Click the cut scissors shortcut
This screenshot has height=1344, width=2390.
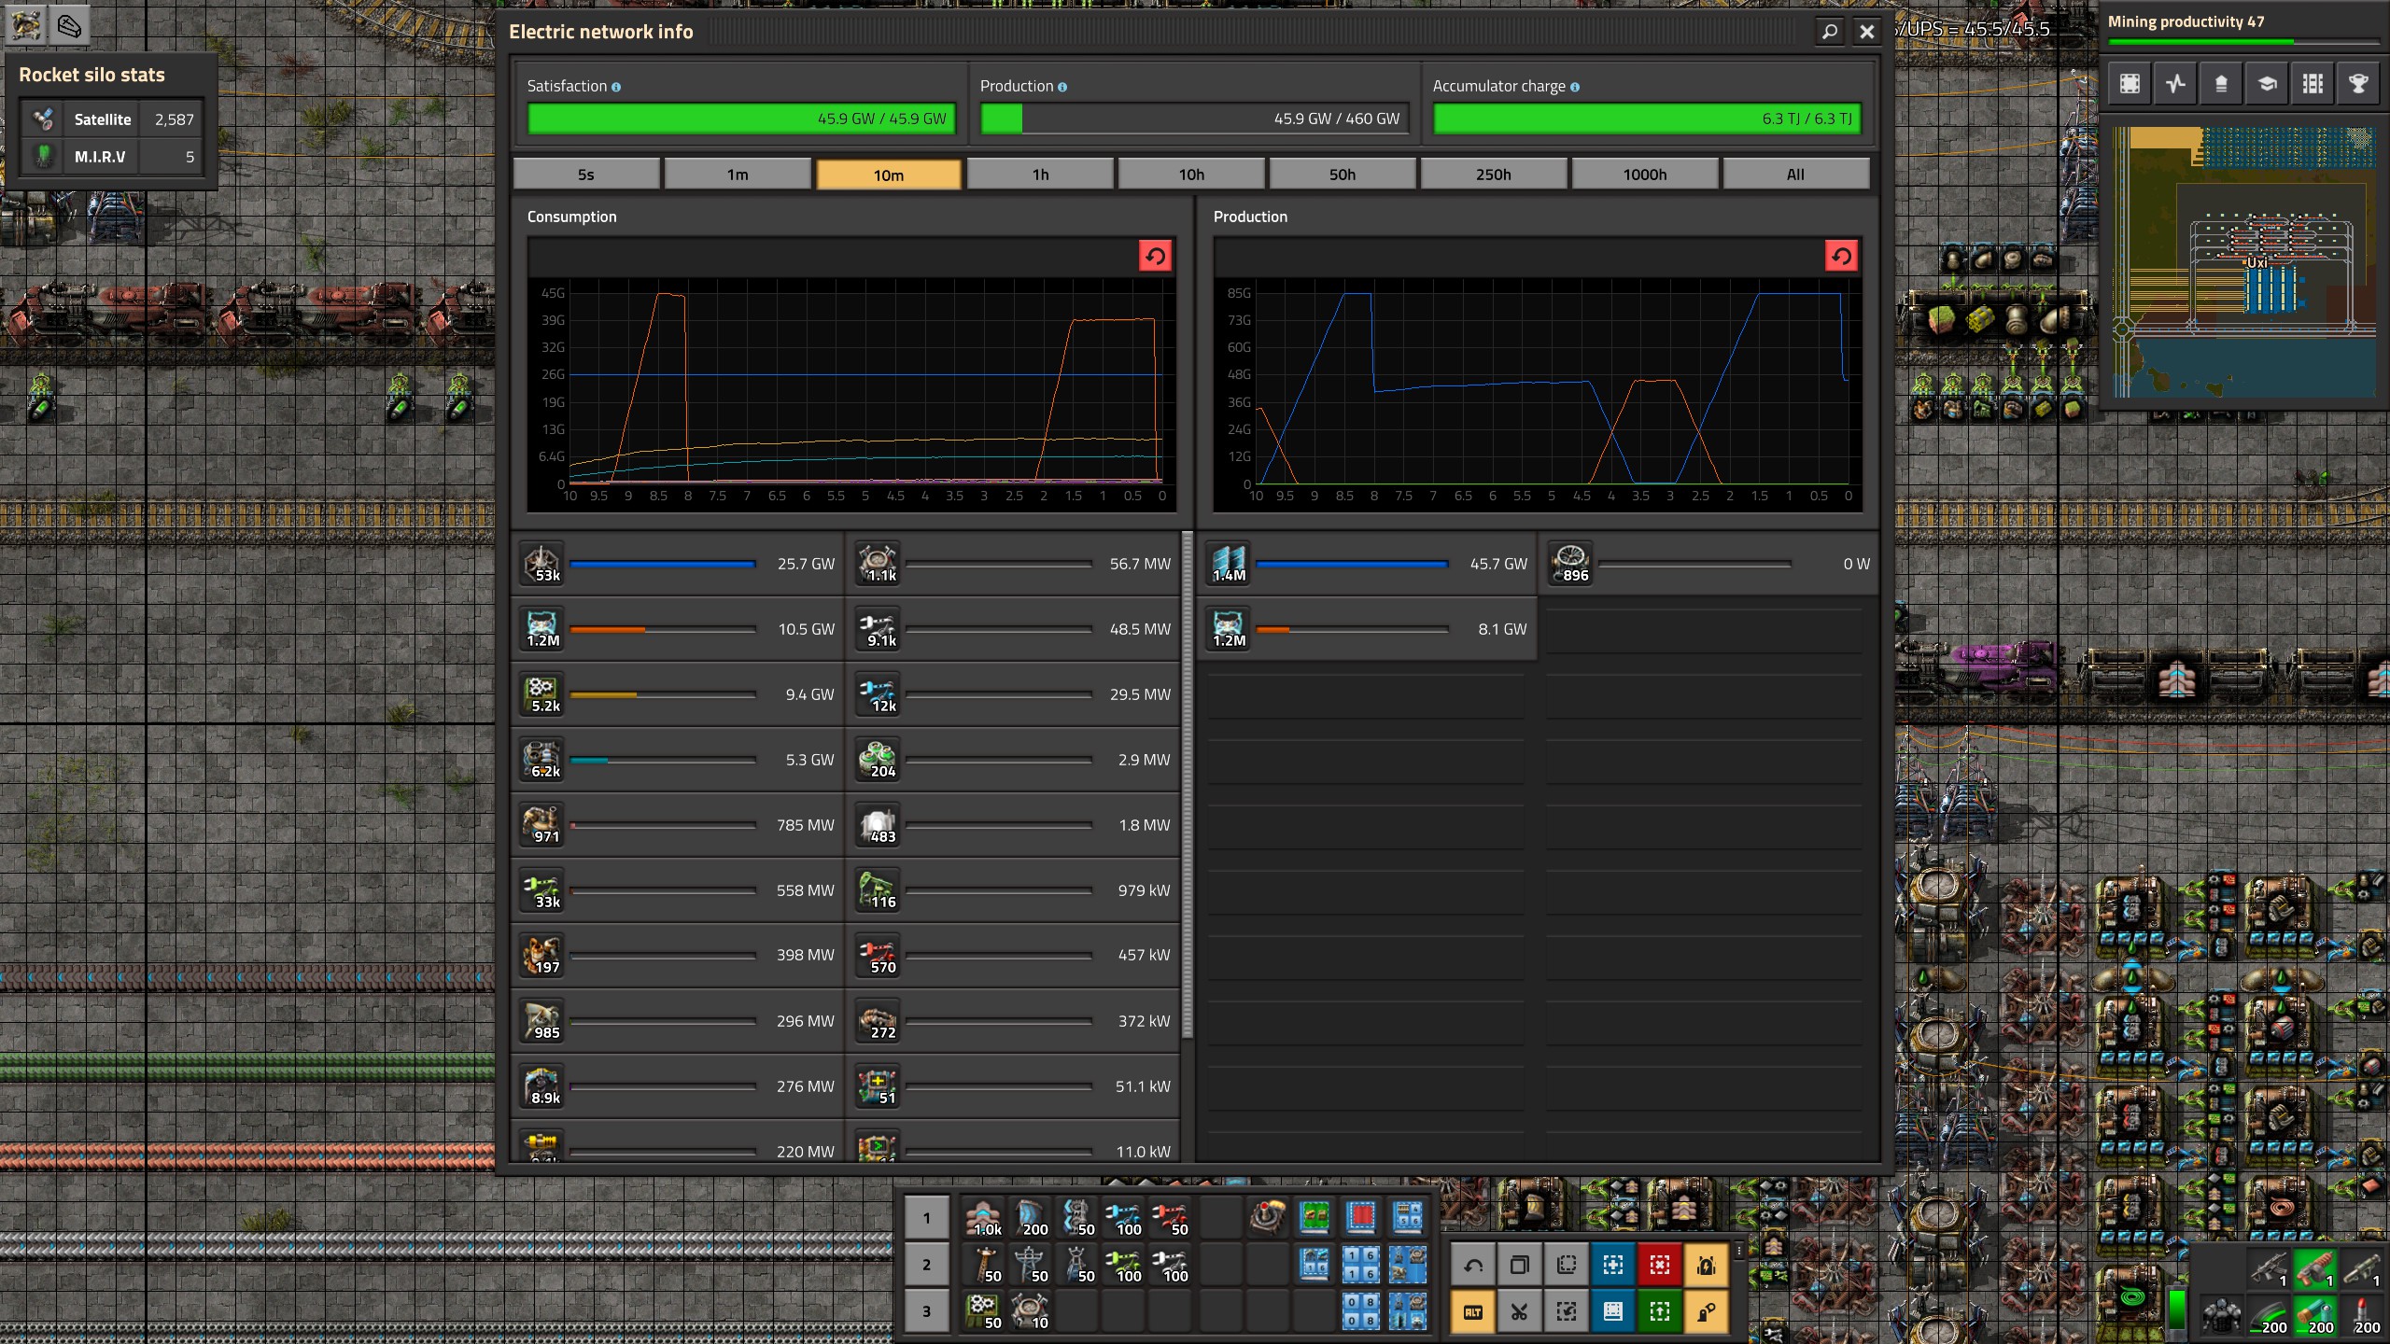1520,1312
